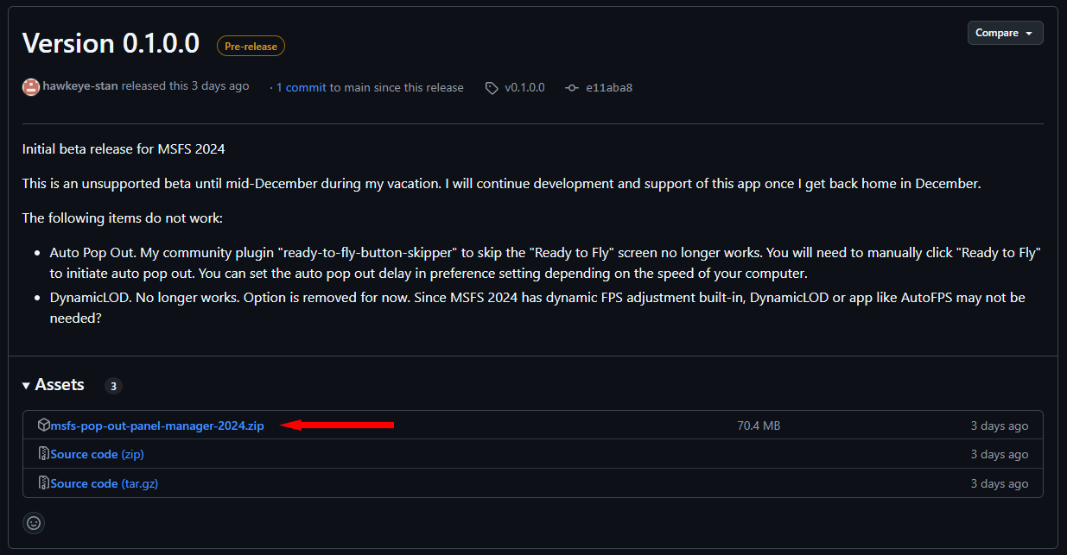
Task: Open the v0.1.0.0 tag link
Action: pos(524,87)
